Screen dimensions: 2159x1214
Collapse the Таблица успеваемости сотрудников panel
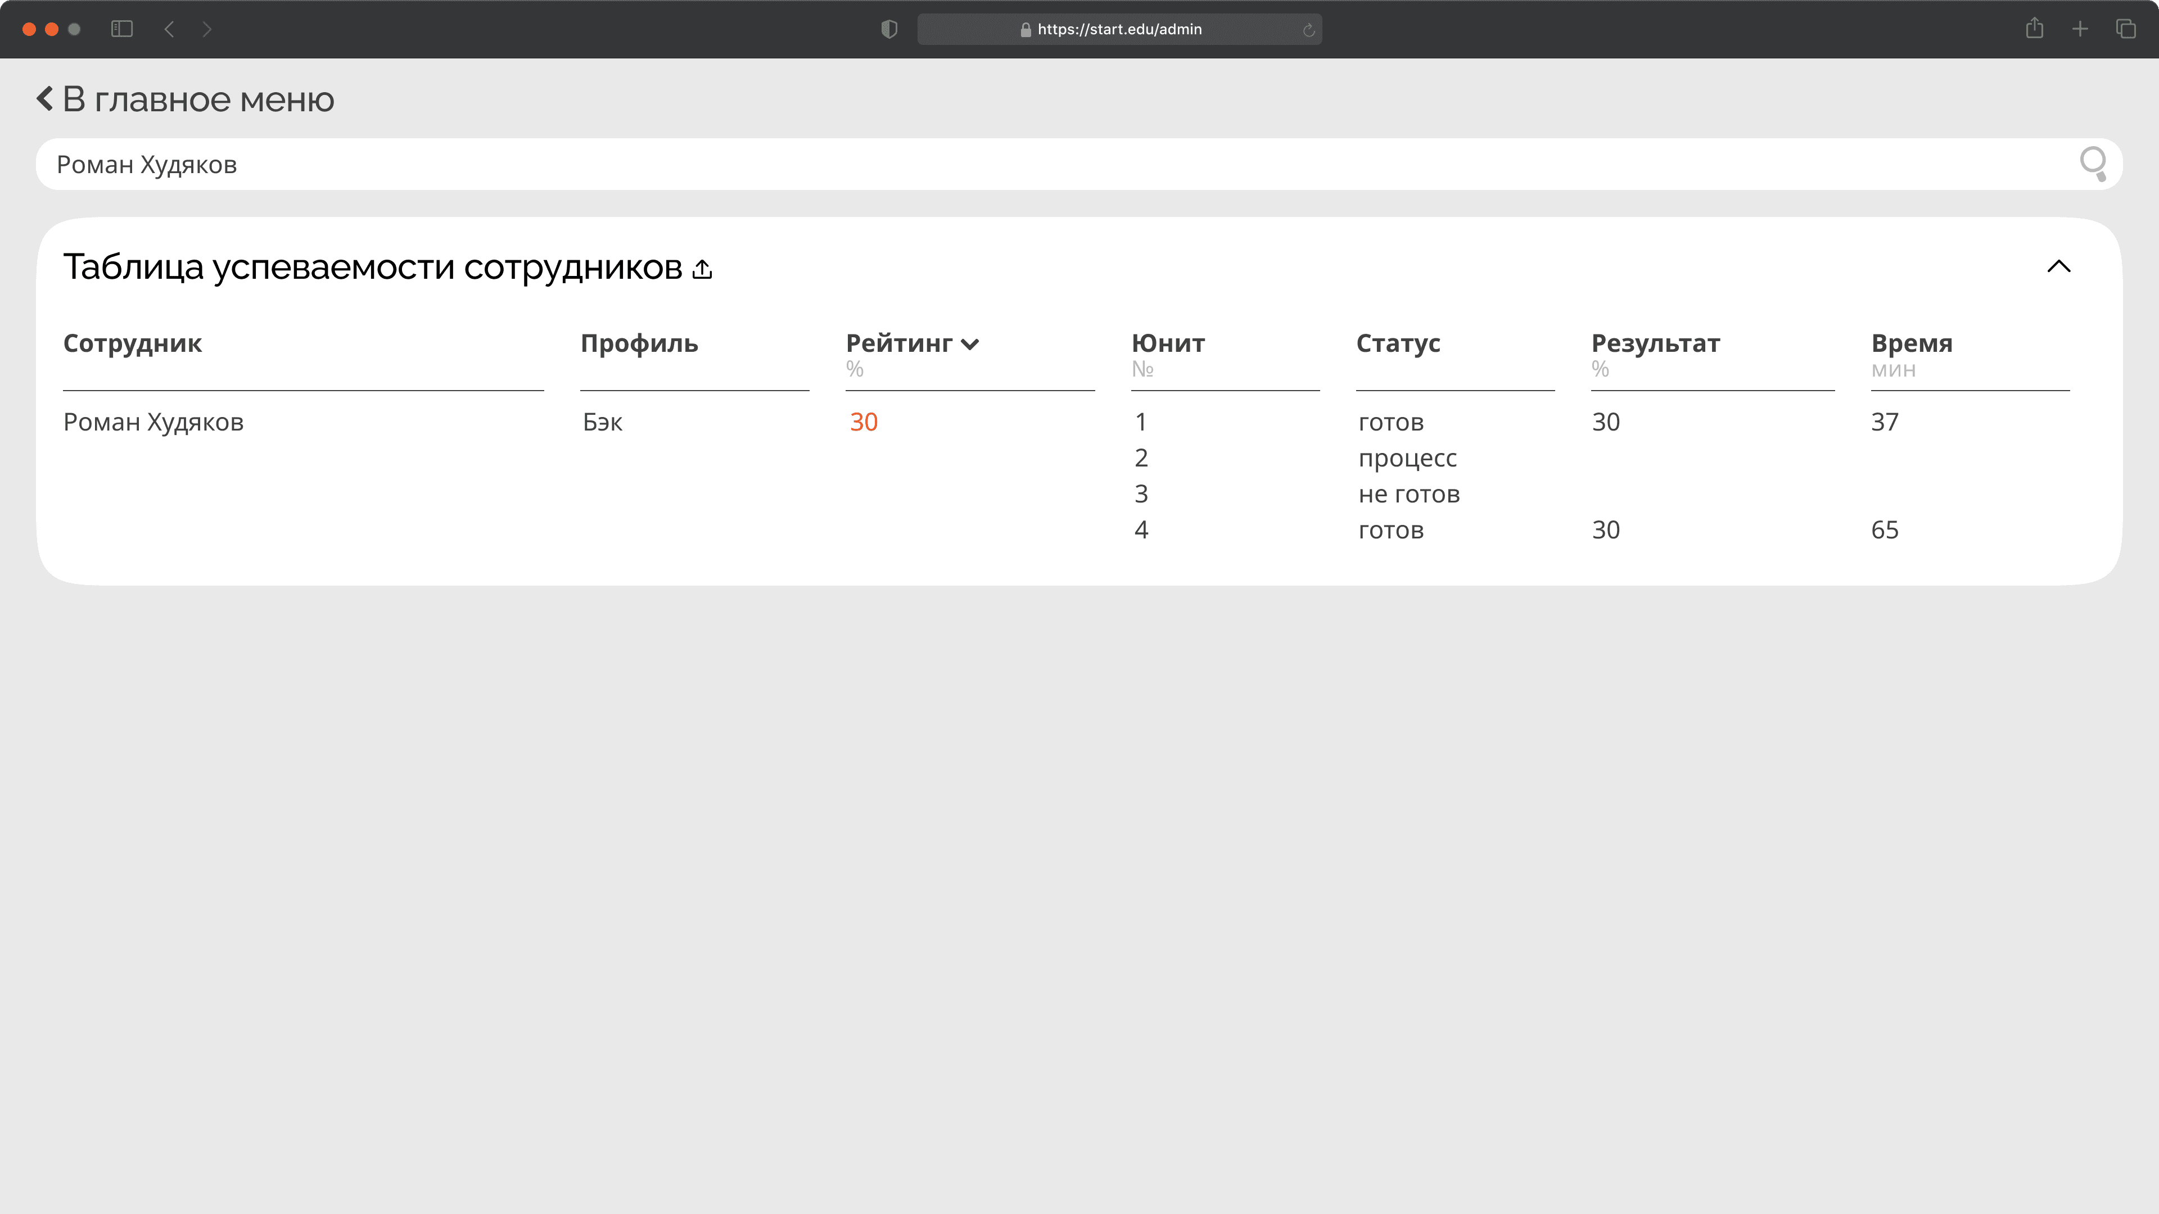(x=2058, y=266)
